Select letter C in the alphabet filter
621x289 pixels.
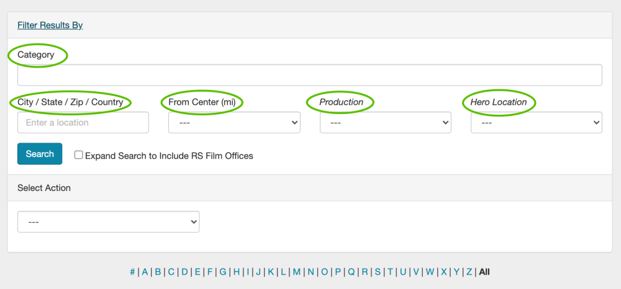171,272
